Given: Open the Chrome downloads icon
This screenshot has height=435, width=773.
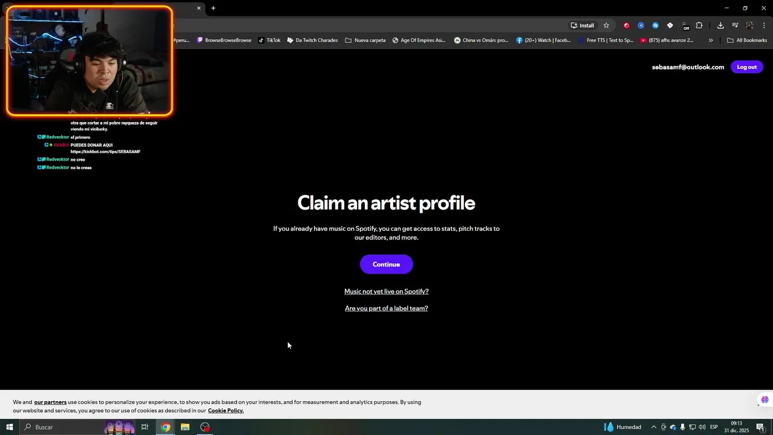Looking at the screenshot, I should [x=720, y=25].
